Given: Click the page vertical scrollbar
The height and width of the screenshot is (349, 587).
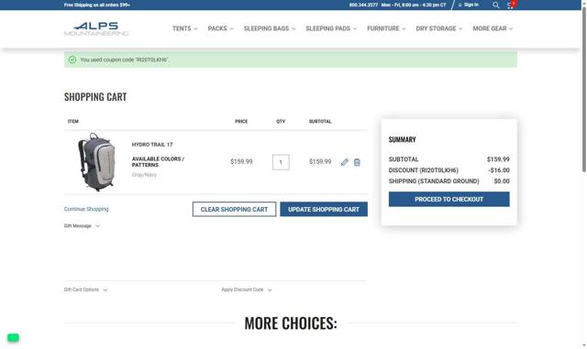Looking at the screenshot, I should (x=584, y=90).
